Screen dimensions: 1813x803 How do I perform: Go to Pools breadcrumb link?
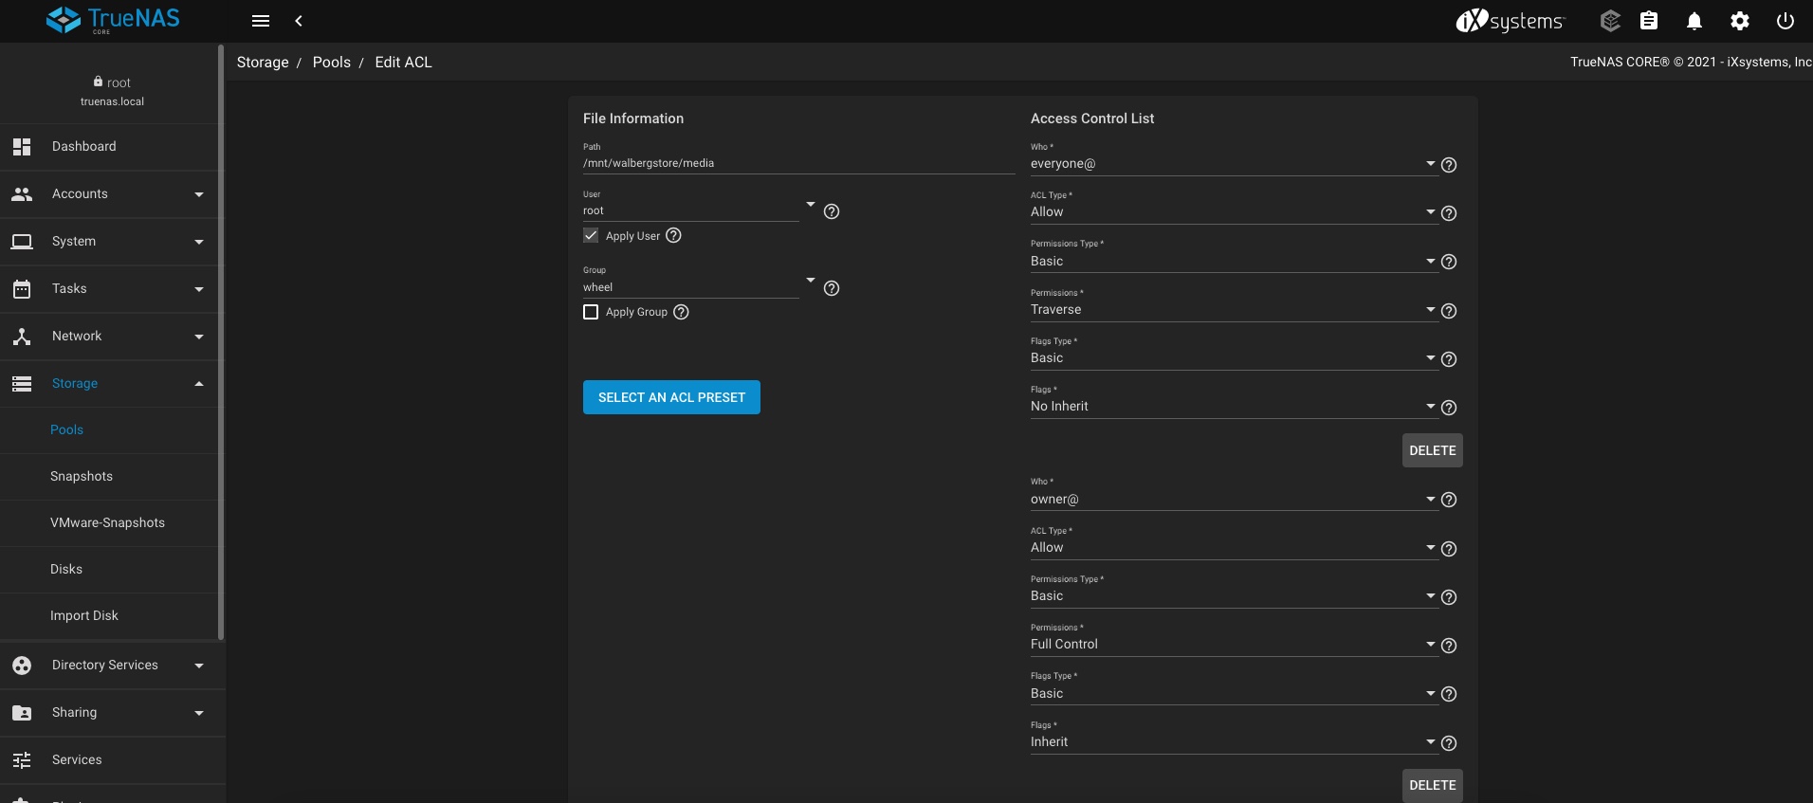click(x=332, y=63)
